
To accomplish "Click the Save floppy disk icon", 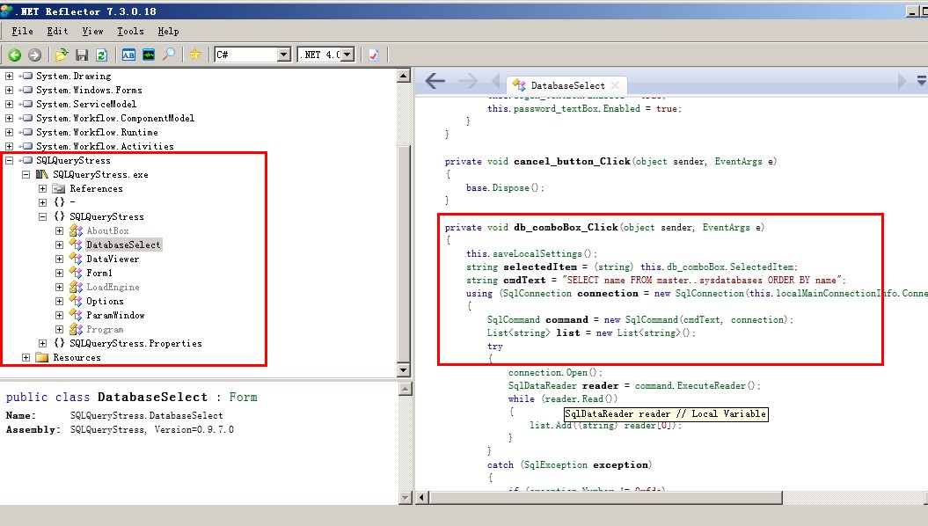I will pyautogui.click(x=82, y=55).
